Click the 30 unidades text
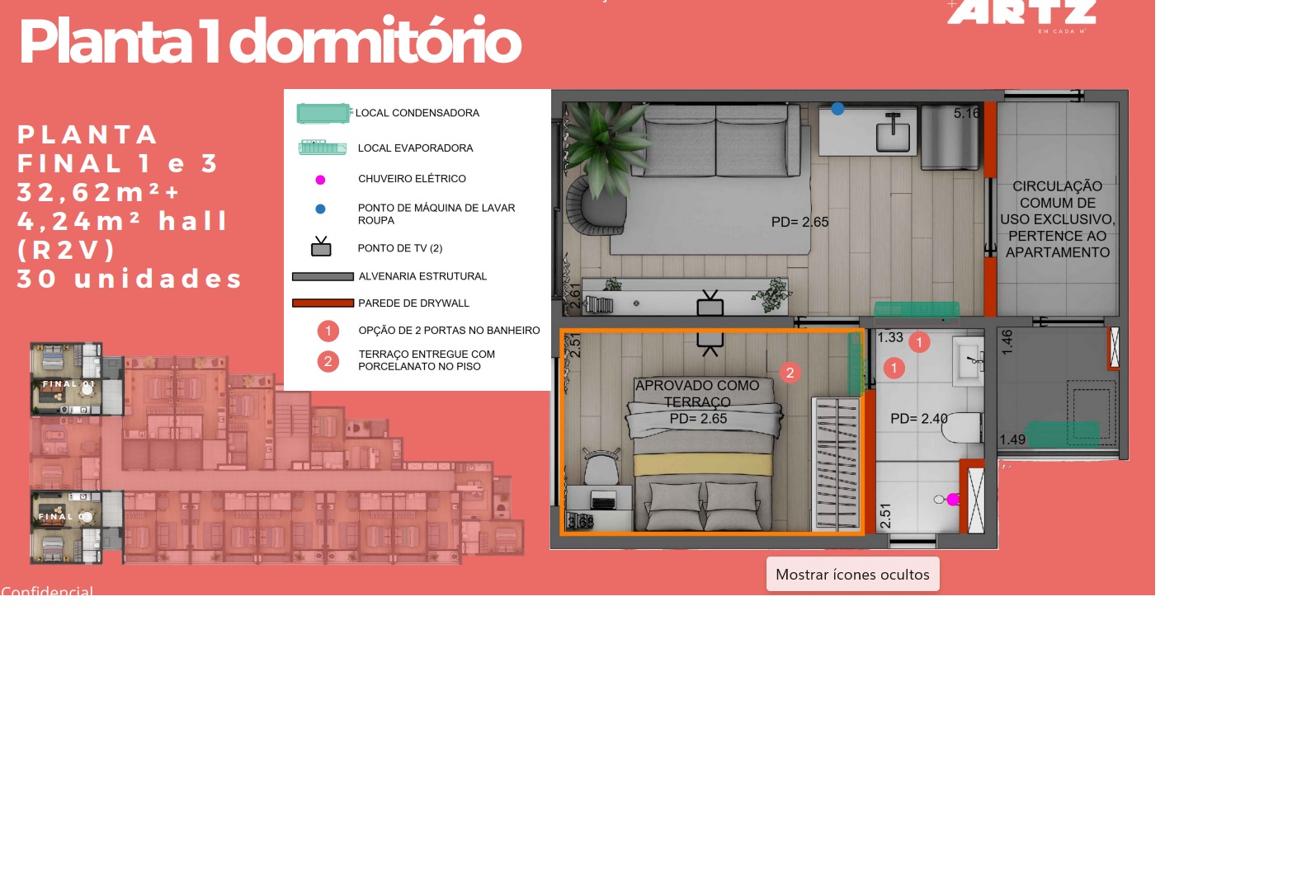This screenshot has width=1297, height=869. click(130, 279)
